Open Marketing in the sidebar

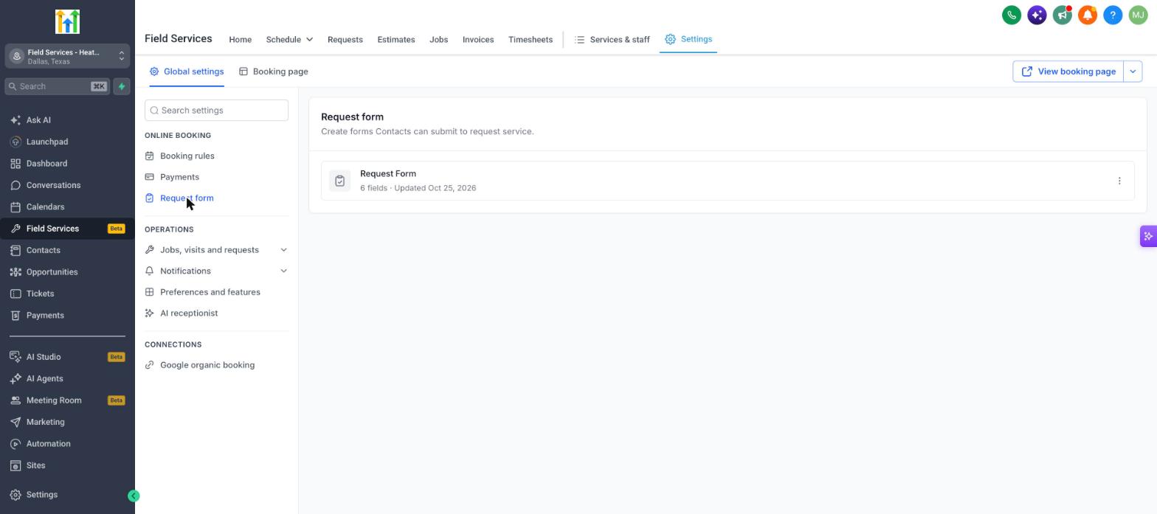click(x=67, y=422)
